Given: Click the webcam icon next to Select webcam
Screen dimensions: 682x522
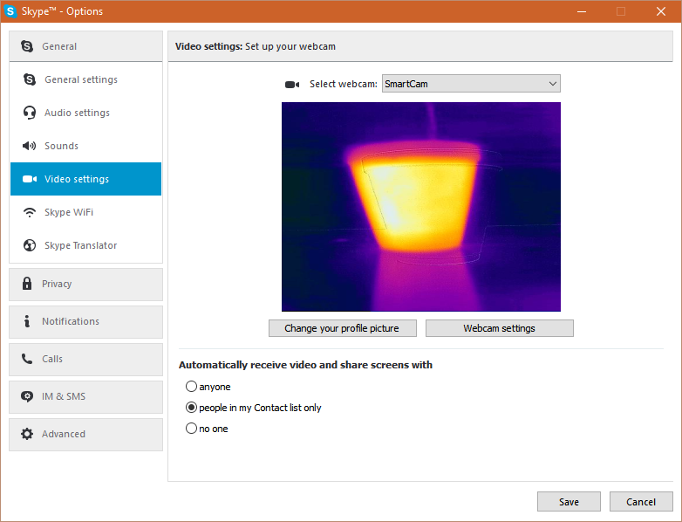Looking at the screenshot, I should click(292, 85).
